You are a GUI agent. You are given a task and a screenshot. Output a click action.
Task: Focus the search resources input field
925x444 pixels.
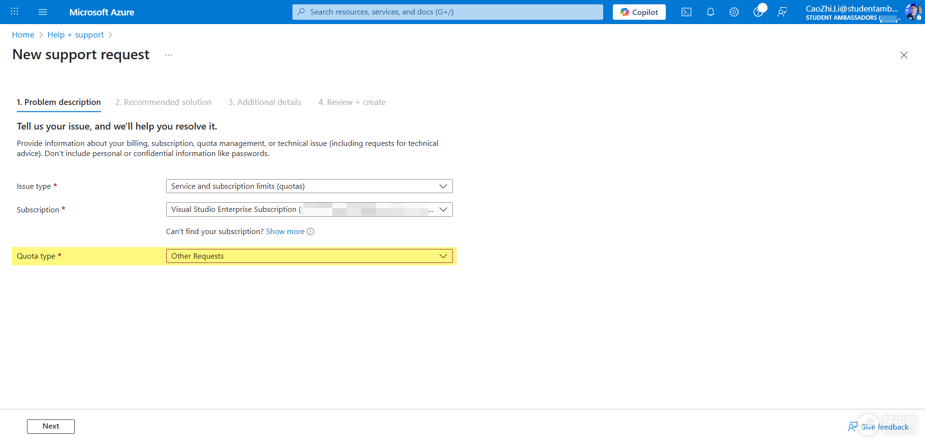click(x=448, y=12)
